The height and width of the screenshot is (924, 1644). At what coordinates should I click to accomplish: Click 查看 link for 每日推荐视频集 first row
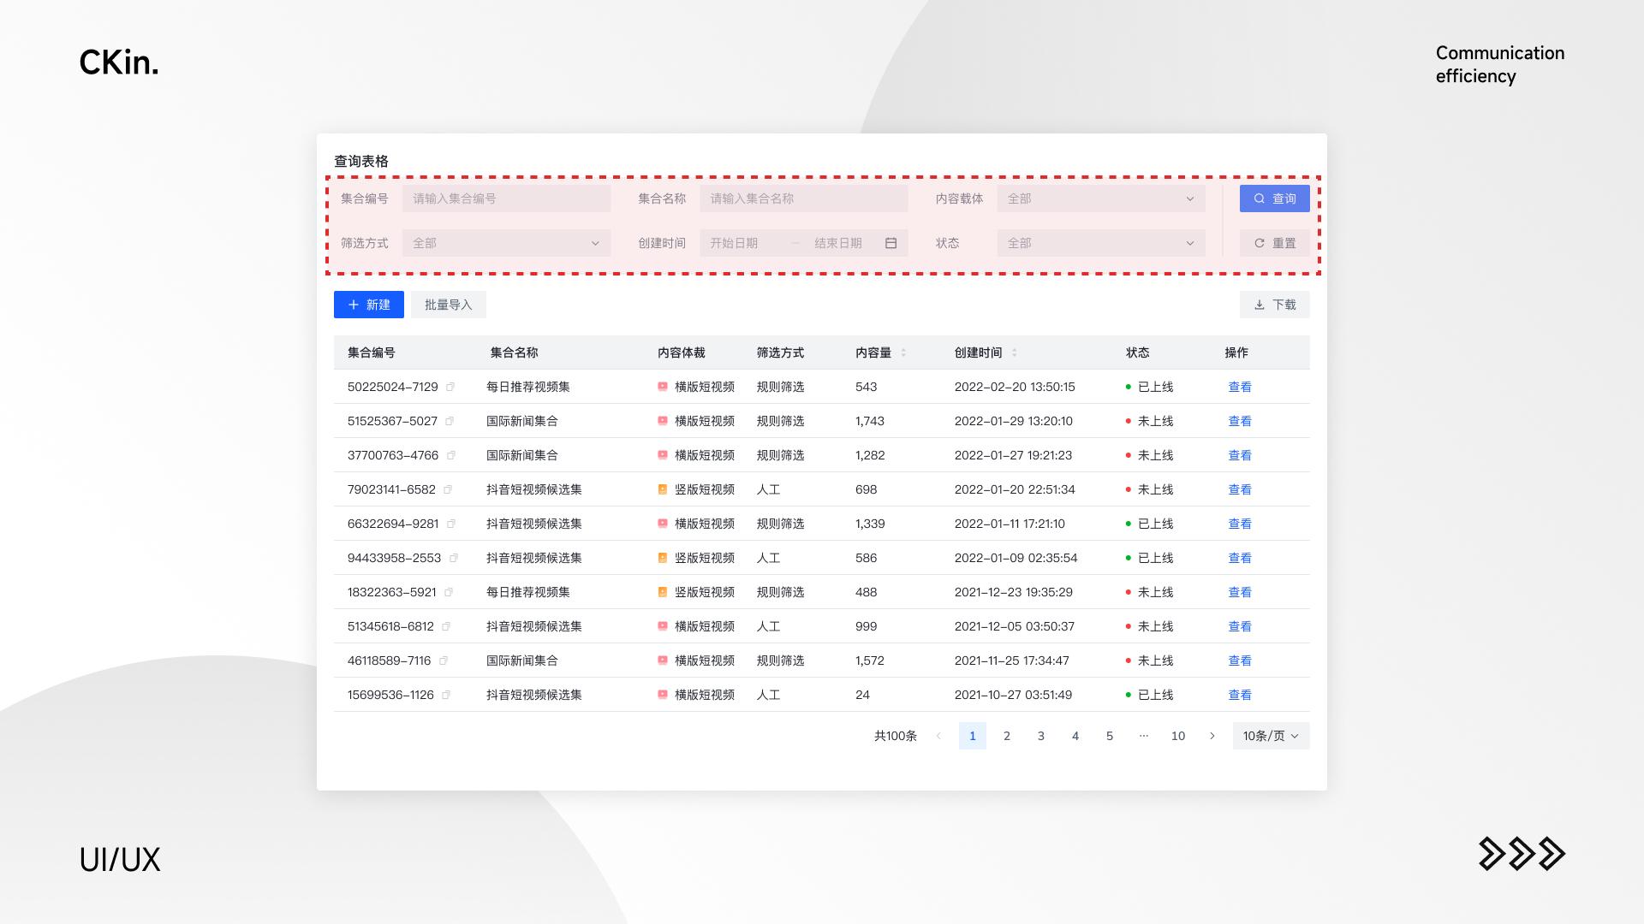click(x=1240, y=387)
